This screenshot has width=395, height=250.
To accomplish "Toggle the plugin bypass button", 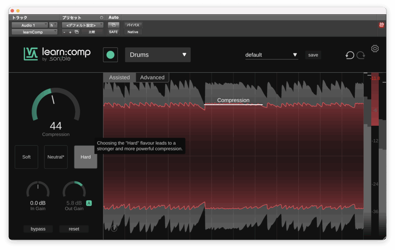I will (38, 229).
